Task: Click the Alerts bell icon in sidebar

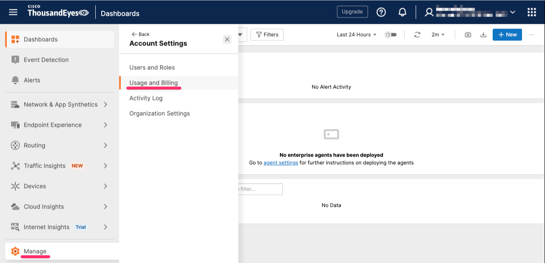Action: [15, 80]
